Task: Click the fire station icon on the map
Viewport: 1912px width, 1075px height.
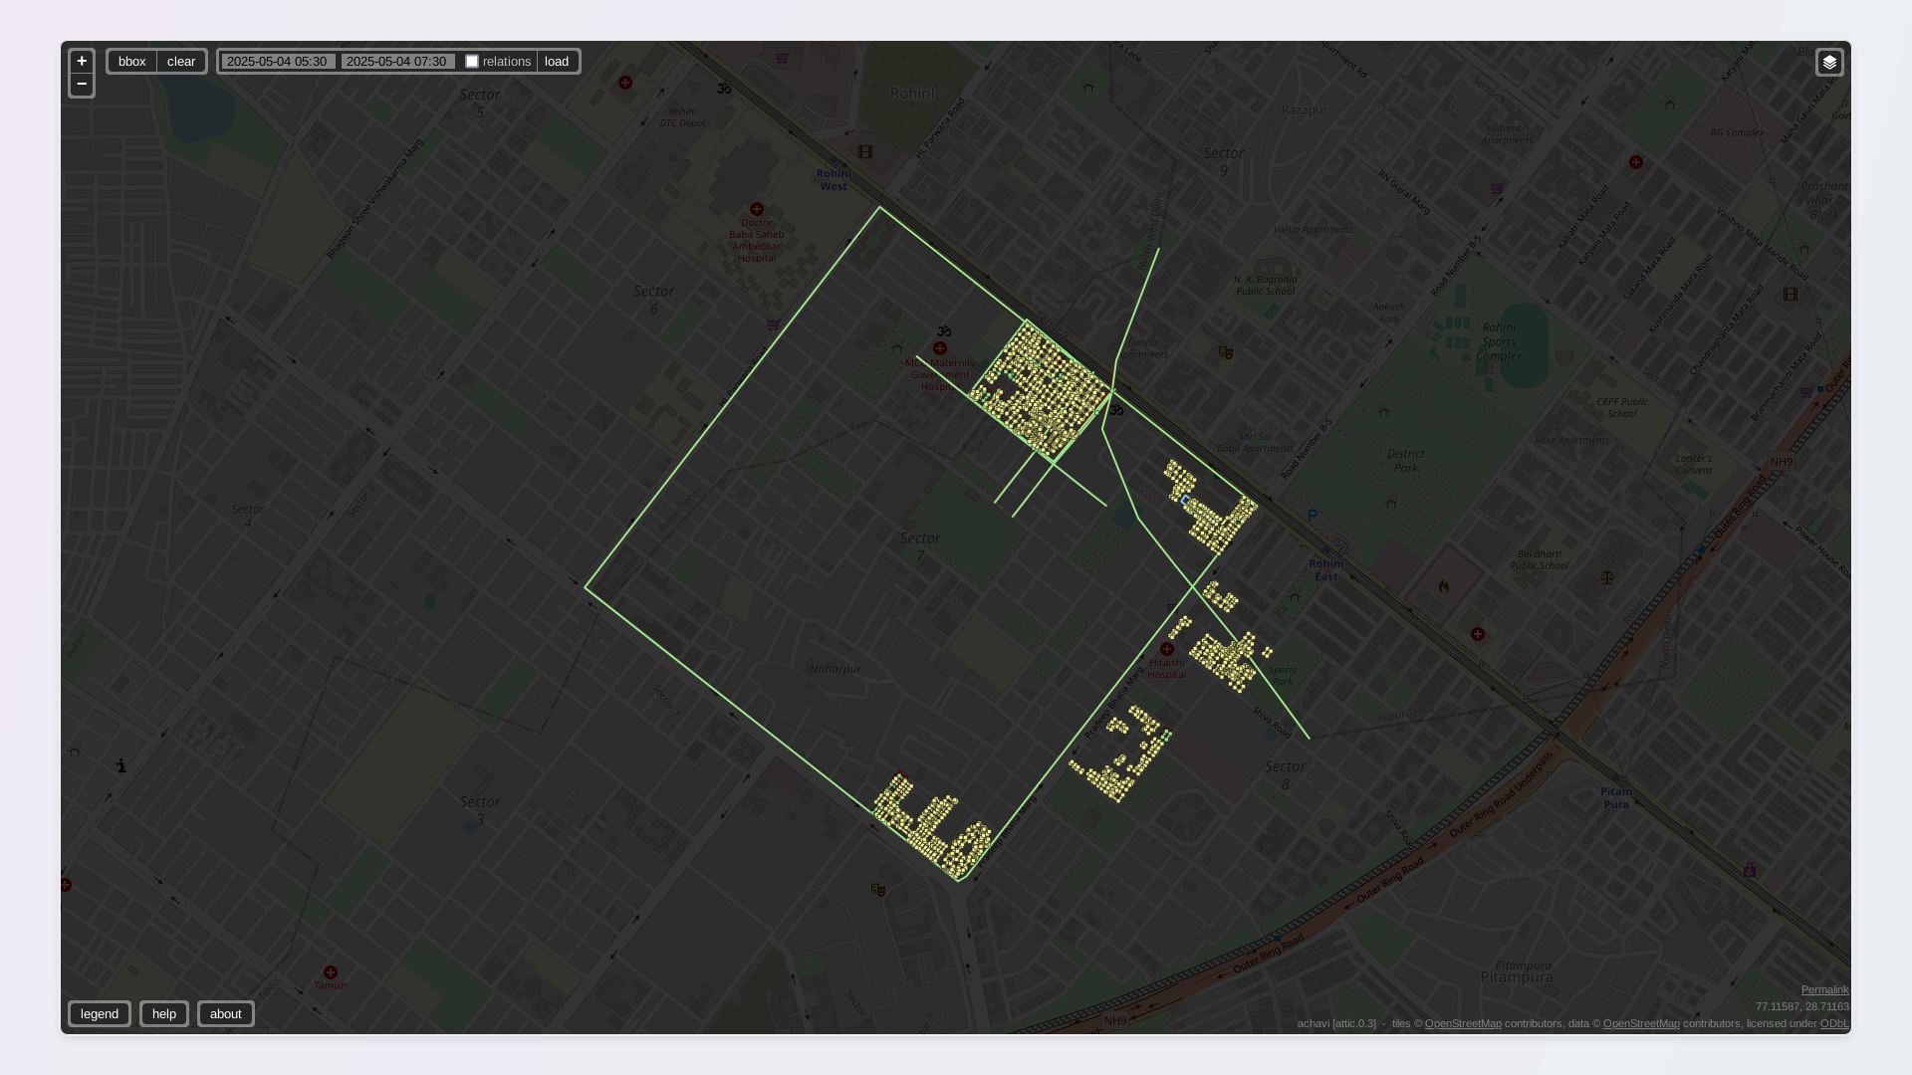Action: point(1444,586)
